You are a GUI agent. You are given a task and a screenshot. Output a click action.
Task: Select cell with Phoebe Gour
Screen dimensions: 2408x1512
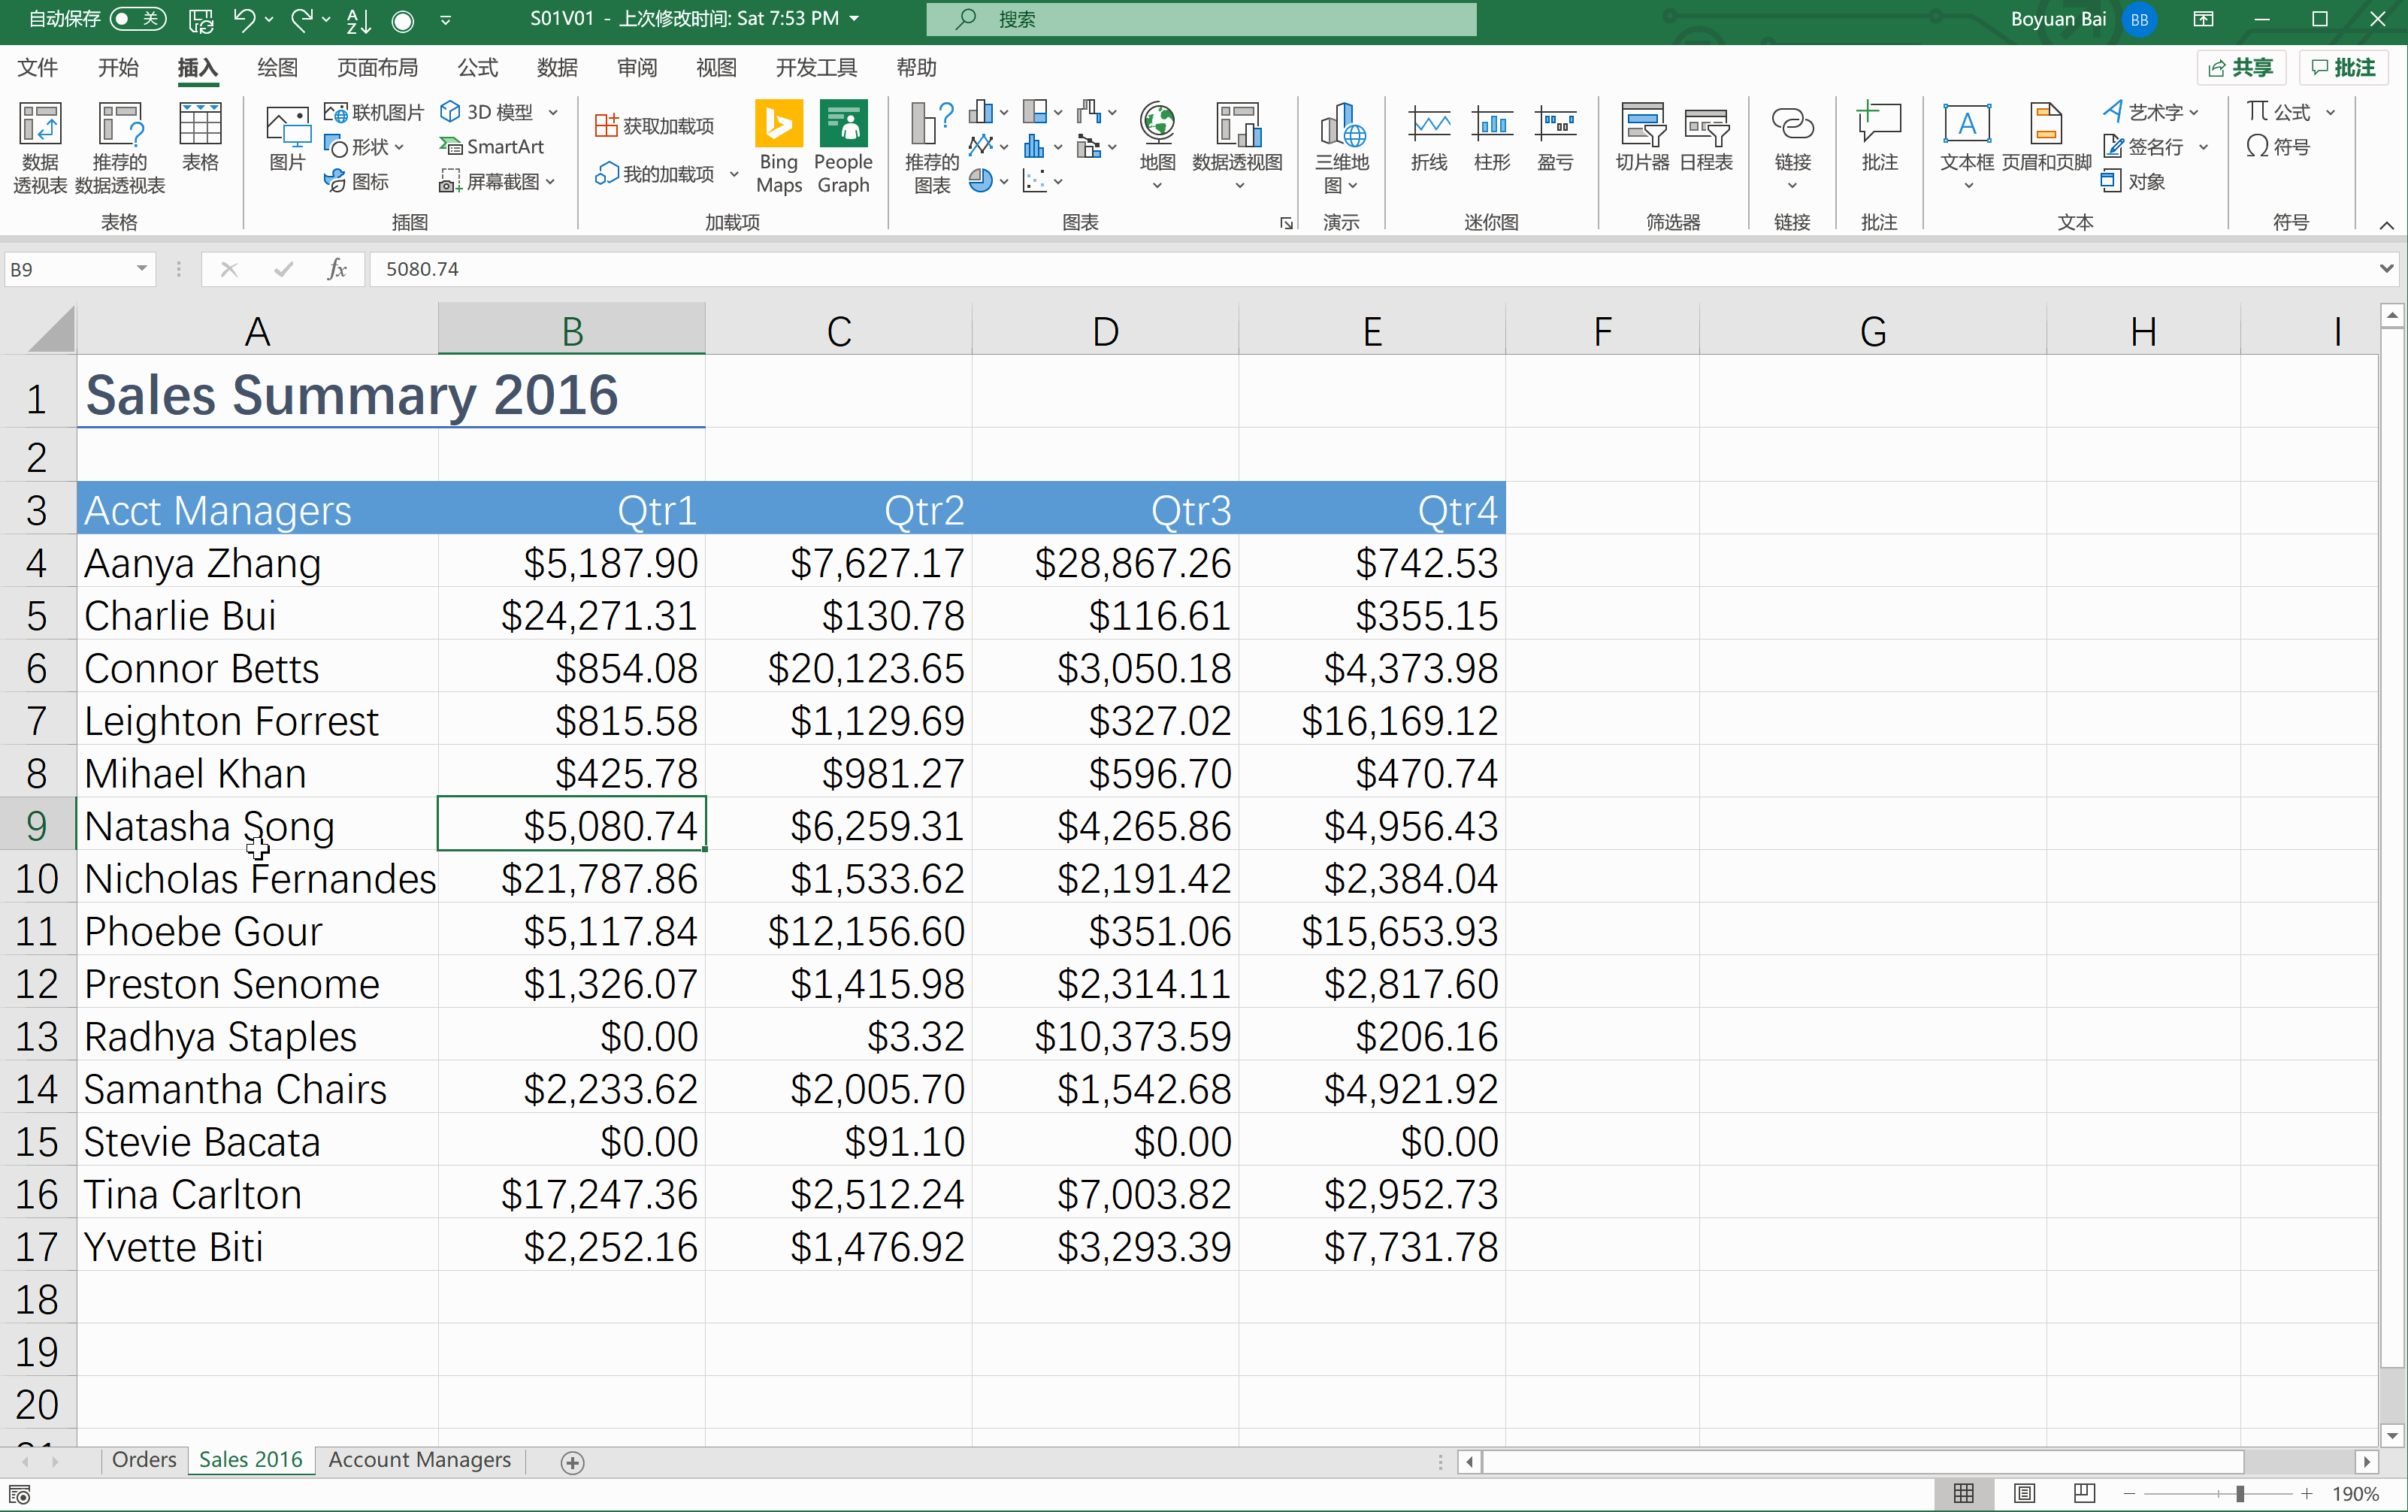coord(257,931)
